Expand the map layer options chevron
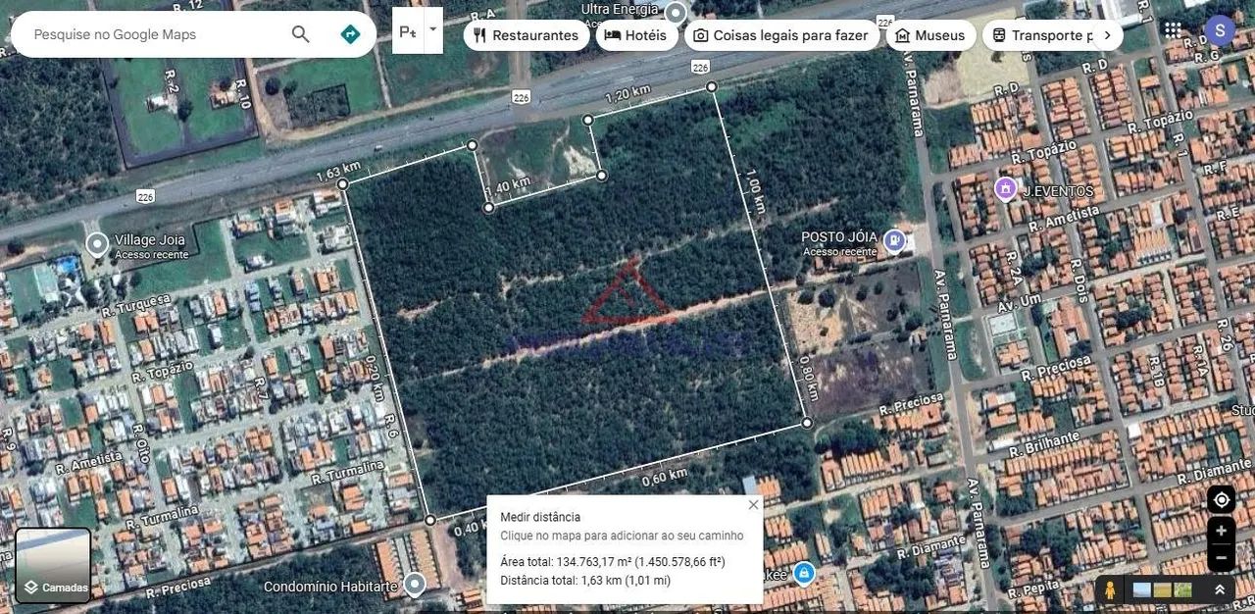Image resolution: width=1255 pixels, height=614 pixels. click(x=1220, y=589)
